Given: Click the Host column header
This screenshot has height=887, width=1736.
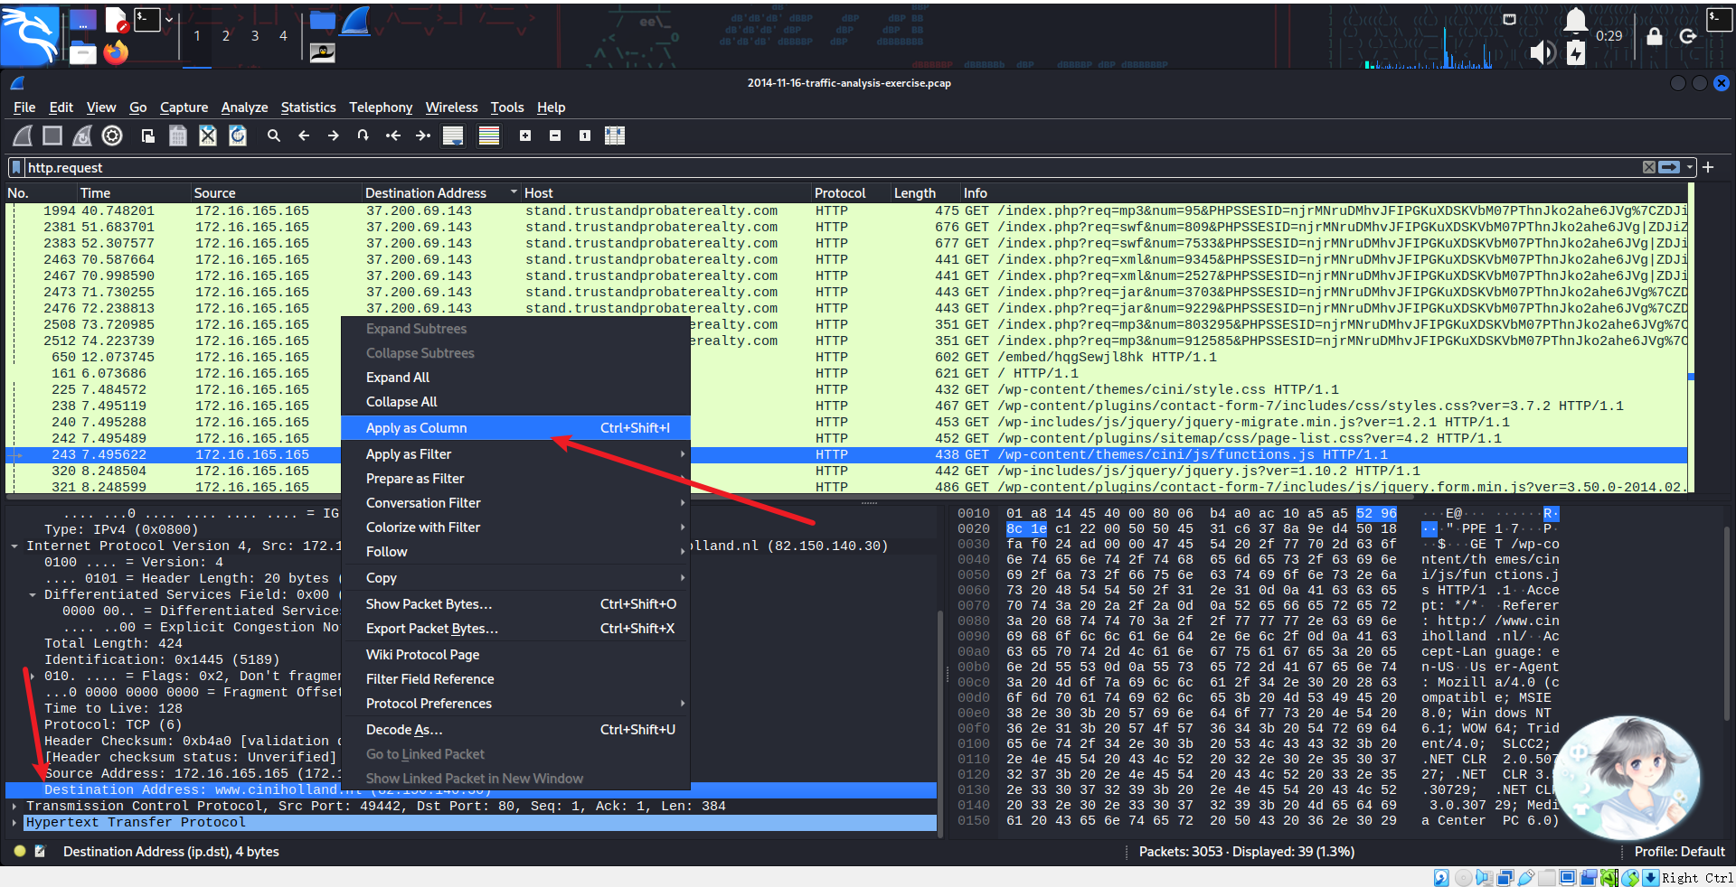Looking at the screenshot, I should (x=539, y=192).
